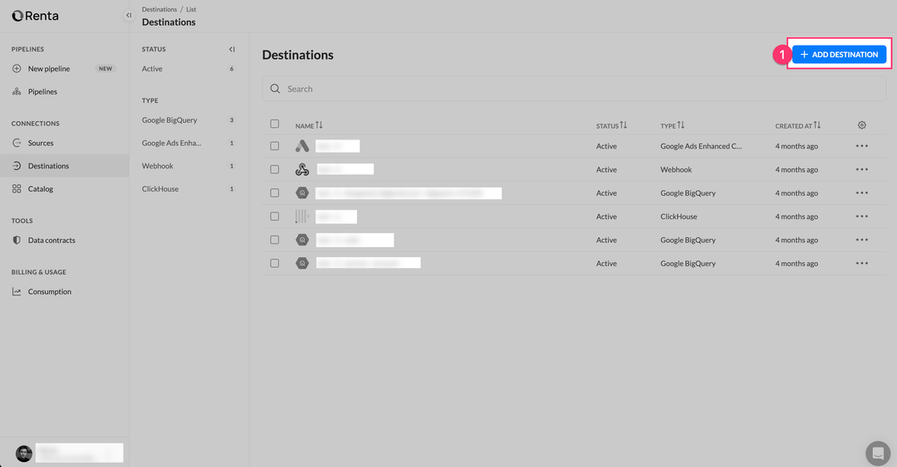Click the user avatar at bottom left
This screenshot has height=467, width=897.
[x=24, y=453]
